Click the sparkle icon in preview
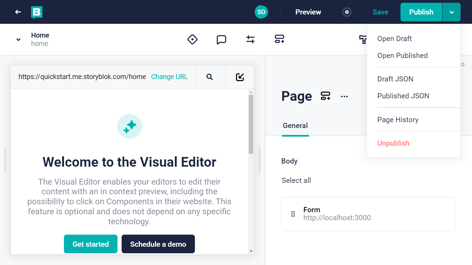 click(x=130, y=126)
